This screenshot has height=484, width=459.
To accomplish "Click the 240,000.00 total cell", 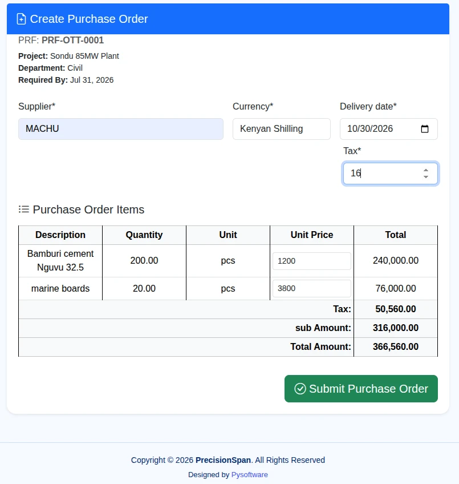I will (396, 260).
